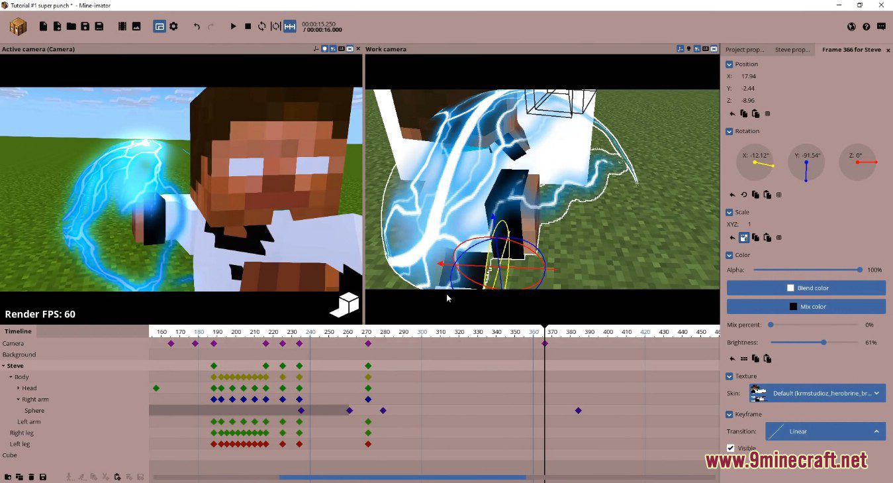Open a project with the folder icon

pos(71,27)
